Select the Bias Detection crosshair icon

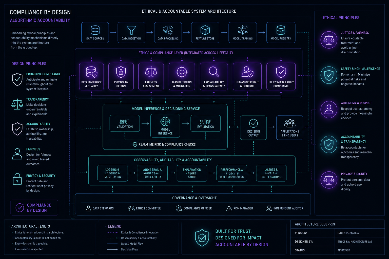click(x=182, y=72)
